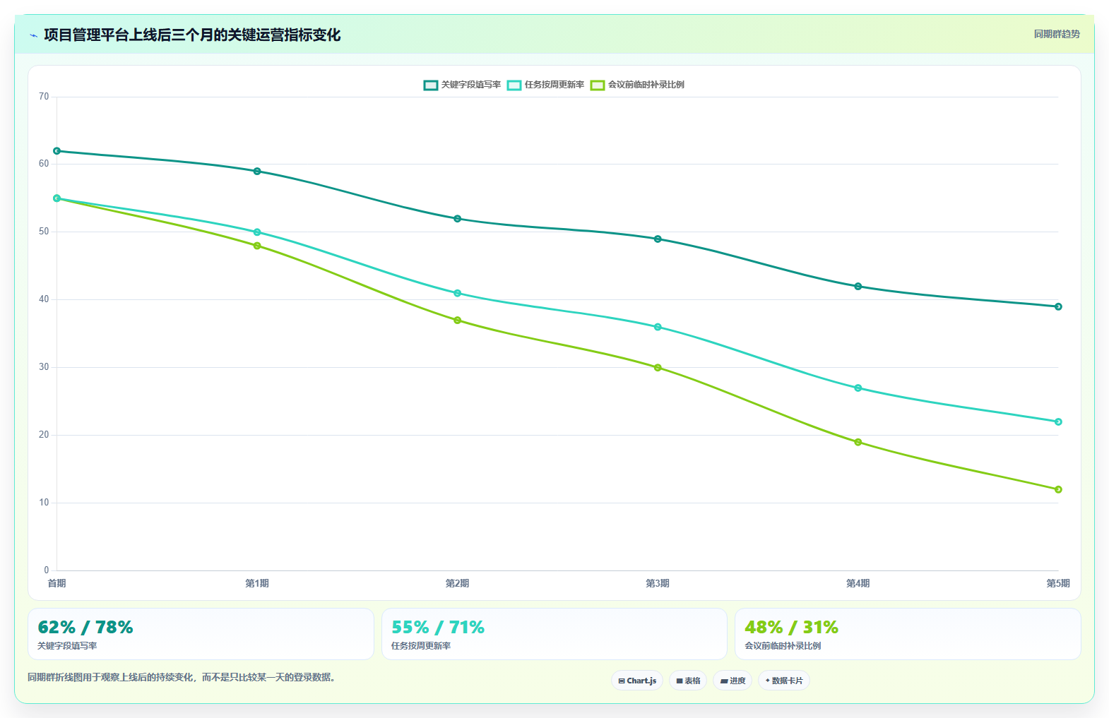
Task: Click the 表格 tag
Action: pos(688,681)
